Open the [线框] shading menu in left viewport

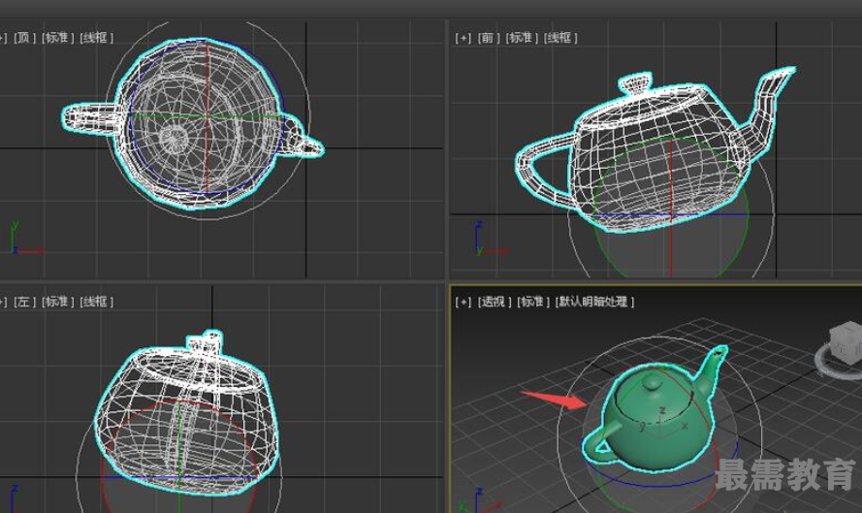tap(96, 302)
